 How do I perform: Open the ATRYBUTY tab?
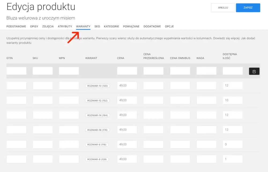[x=65, y=26]
